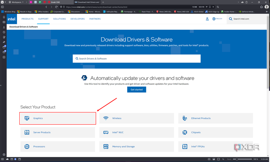Open calendar icon in status bar
270x162 pixels.
click(19, 159)
